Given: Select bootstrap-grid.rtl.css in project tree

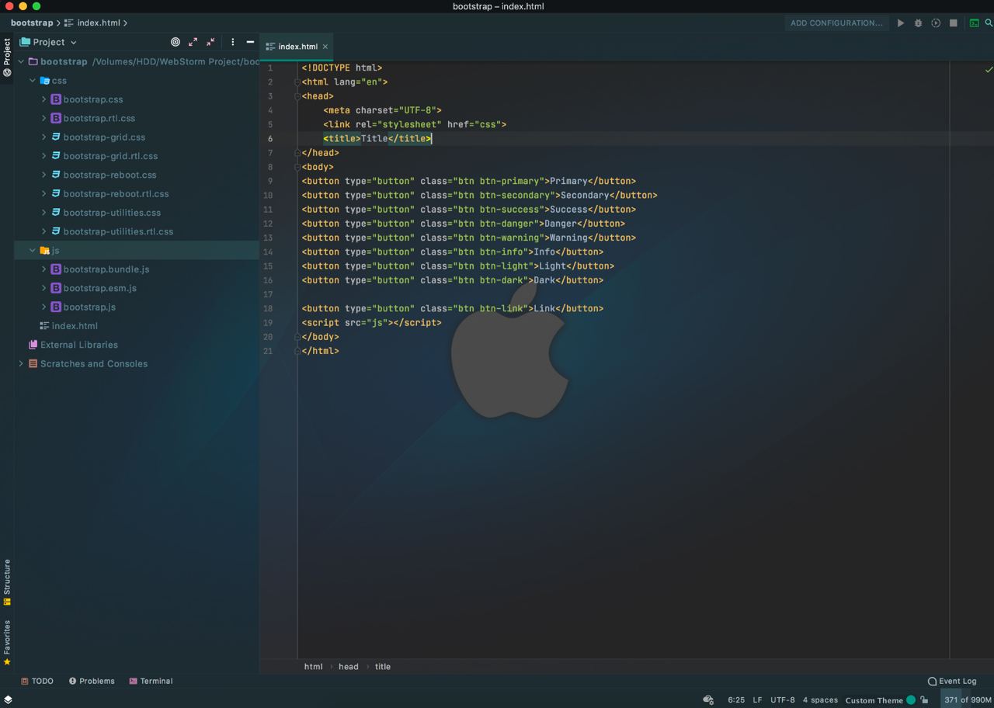Looking at the screenshot, I should click(x=110, y=156).
